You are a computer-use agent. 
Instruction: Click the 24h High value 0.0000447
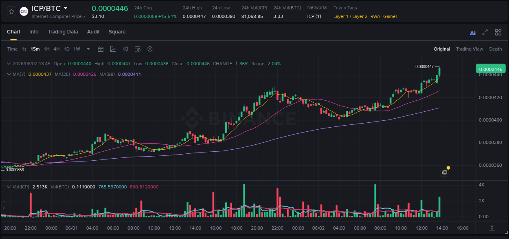pyautogui.click(x=194, y=16)
